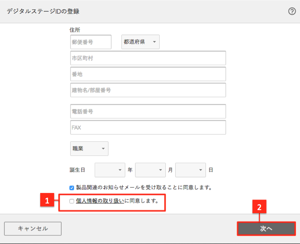Open the help question mark icon
The image size is (300, 244).
(x=292, y=11)
